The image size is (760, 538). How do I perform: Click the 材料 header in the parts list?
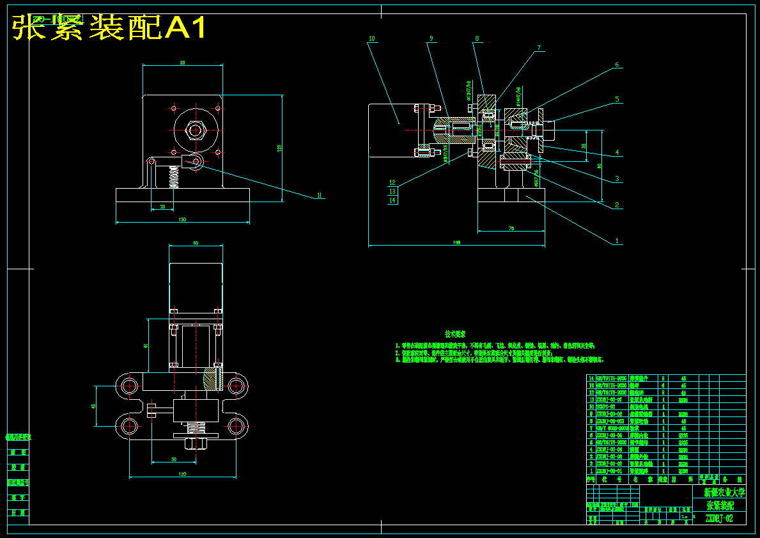(682, 479)
